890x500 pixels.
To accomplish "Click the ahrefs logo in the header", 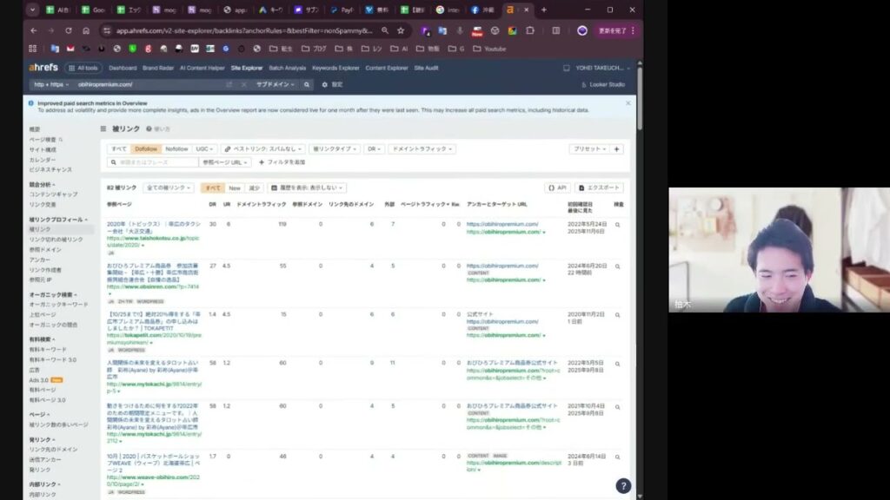I will [43, 67].
